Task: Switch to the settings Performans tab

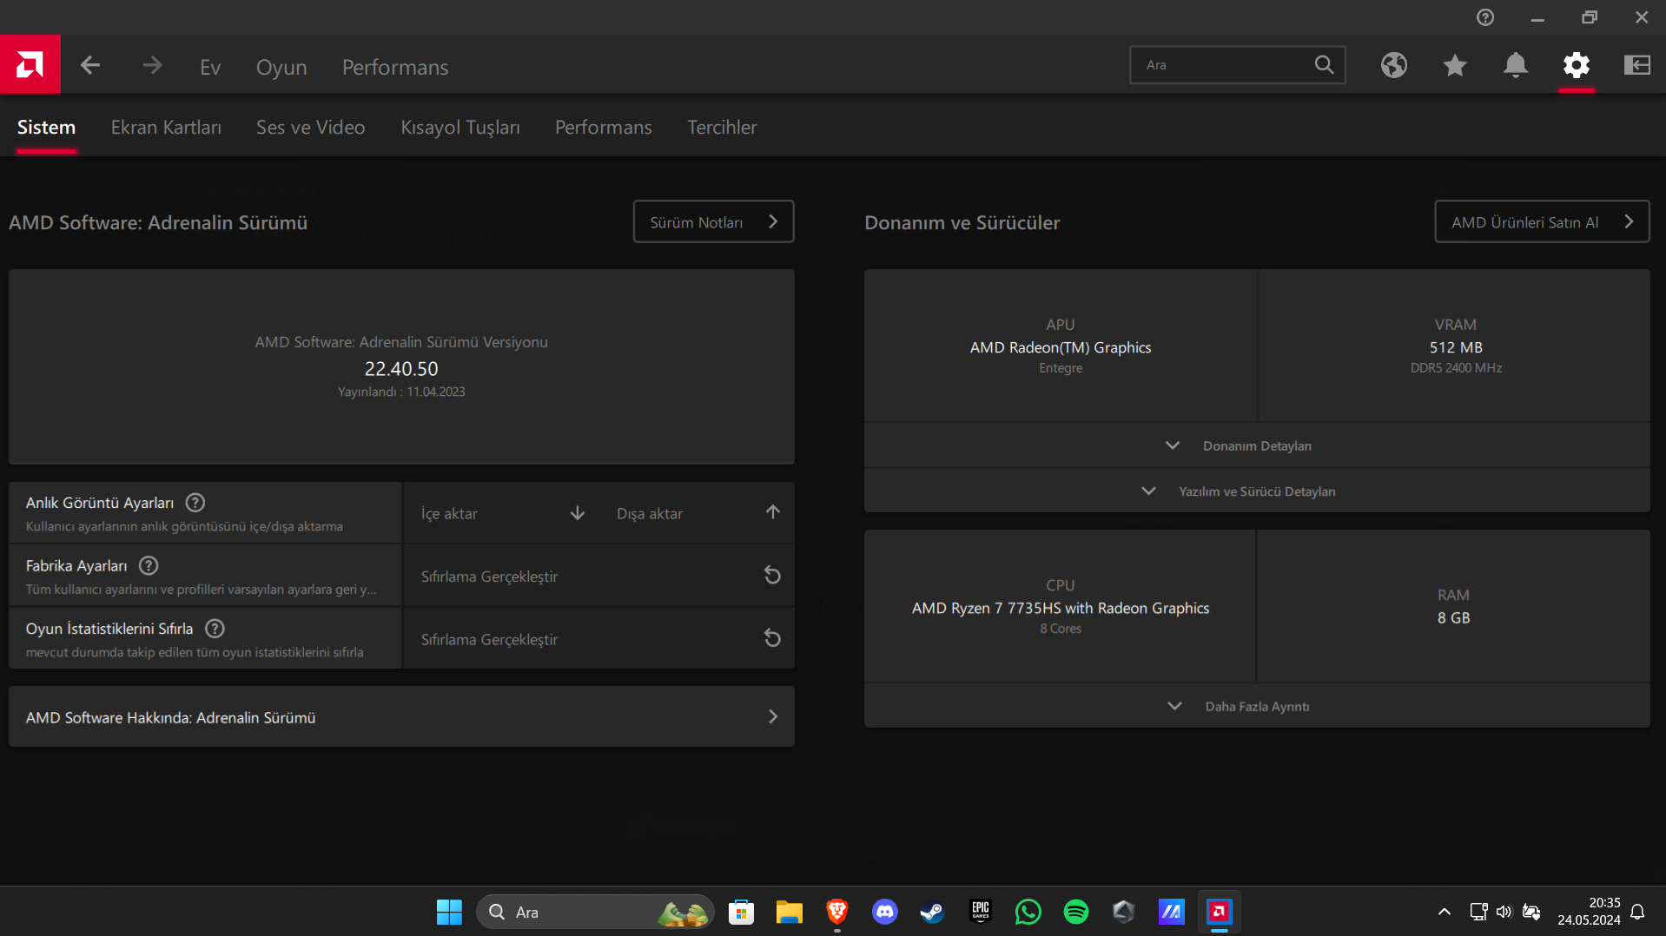Action: [604, 128]
